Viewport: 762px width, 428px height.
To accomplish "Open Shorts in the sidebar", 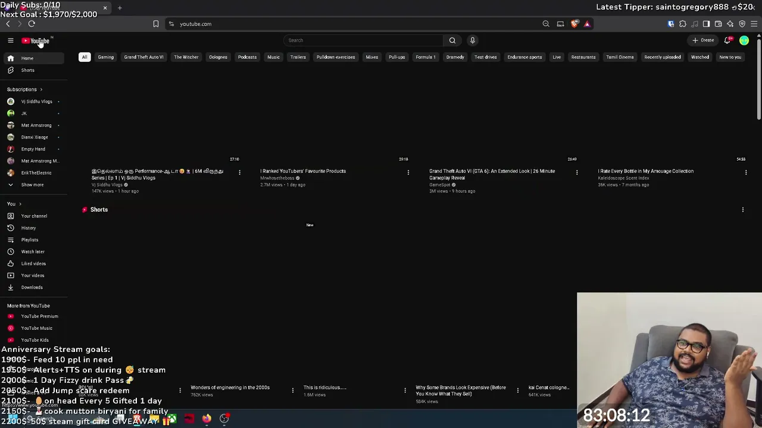I will coord(33,70).
